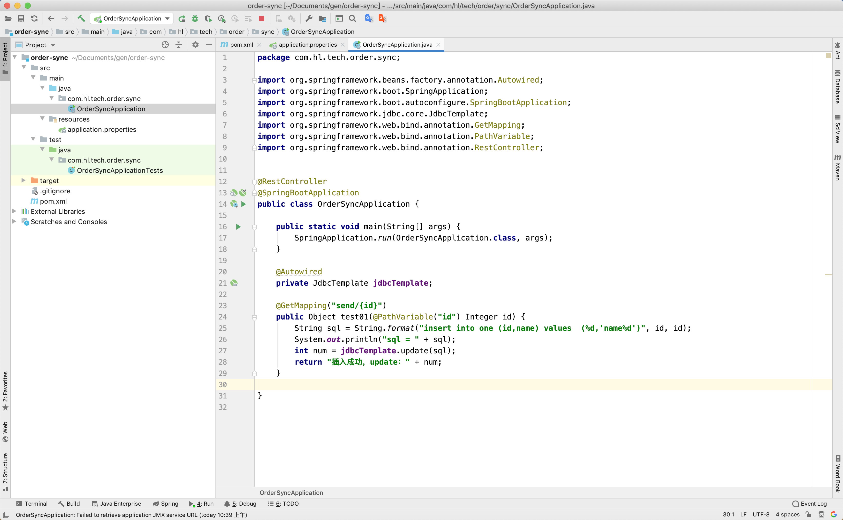Open the Event Log button

tap(809, 504)
